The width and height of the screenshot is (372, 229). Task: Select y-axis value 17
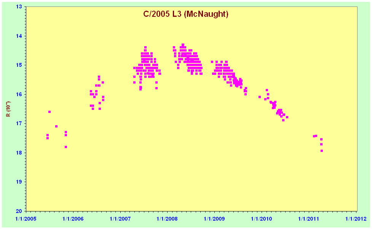19,123
